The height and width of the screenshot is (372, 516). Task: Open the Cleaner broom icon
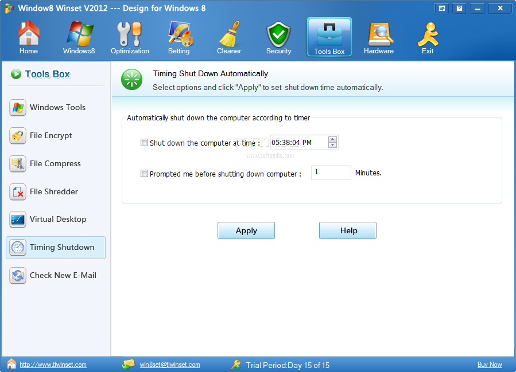coord(230,33)
